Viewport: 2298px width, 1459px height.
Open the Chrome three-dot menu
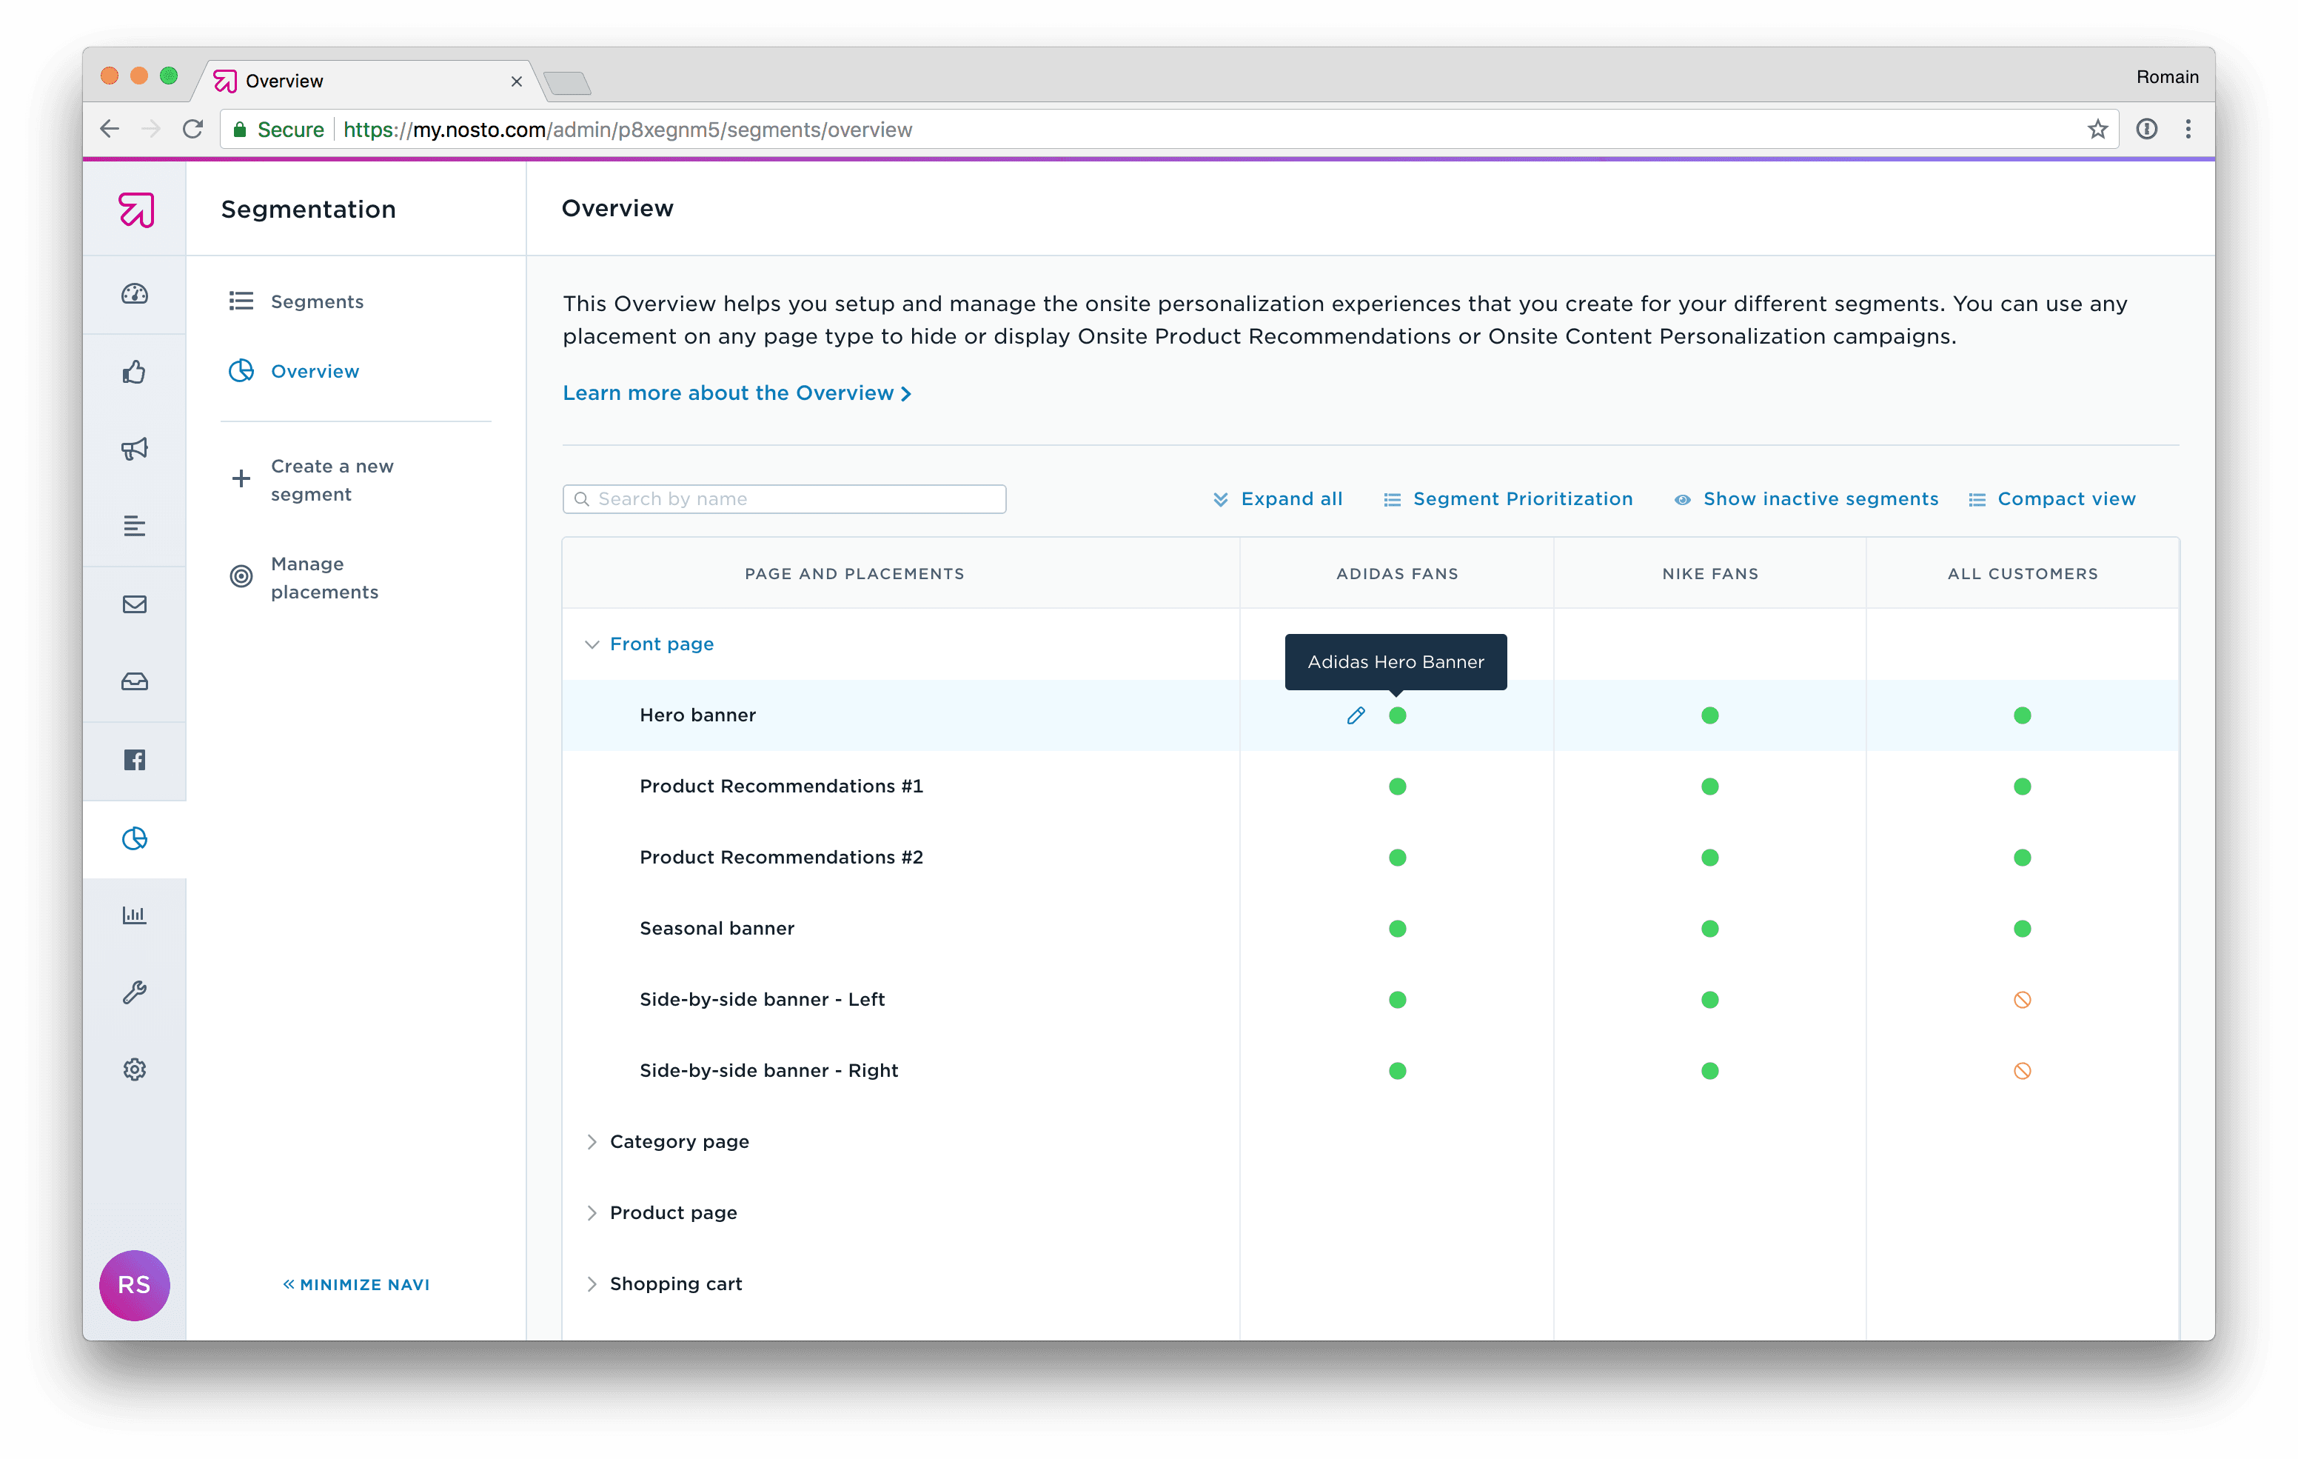click(x=2188, y=129)
